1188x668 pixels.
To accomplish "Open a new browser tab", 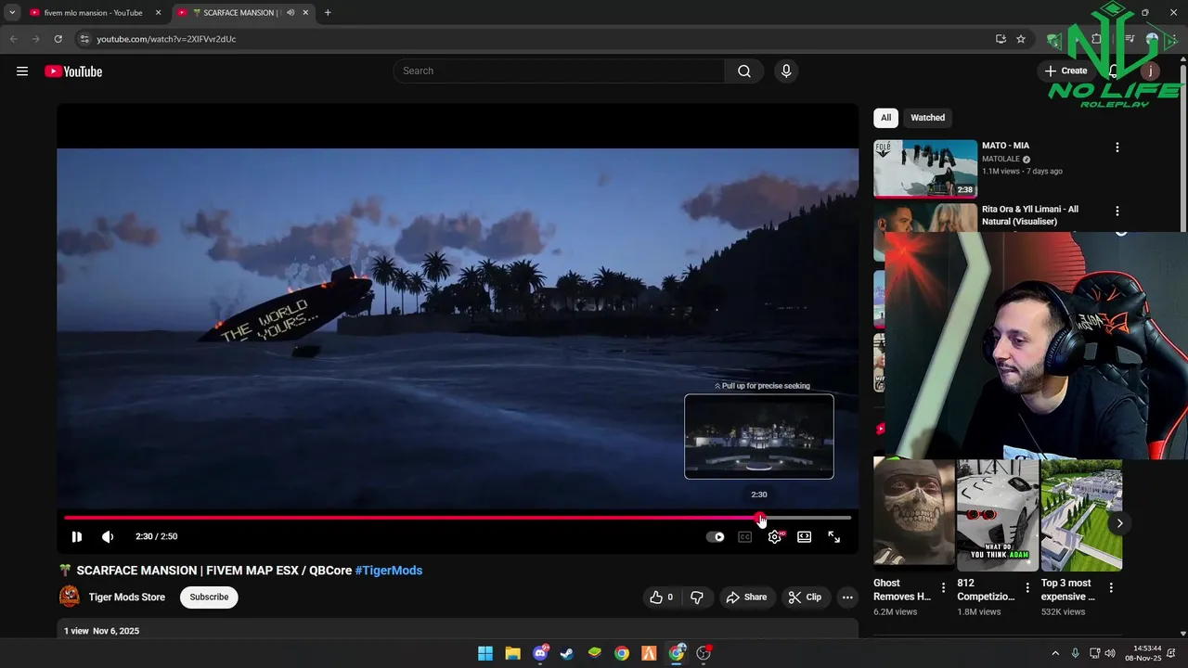I will point(328,13).
